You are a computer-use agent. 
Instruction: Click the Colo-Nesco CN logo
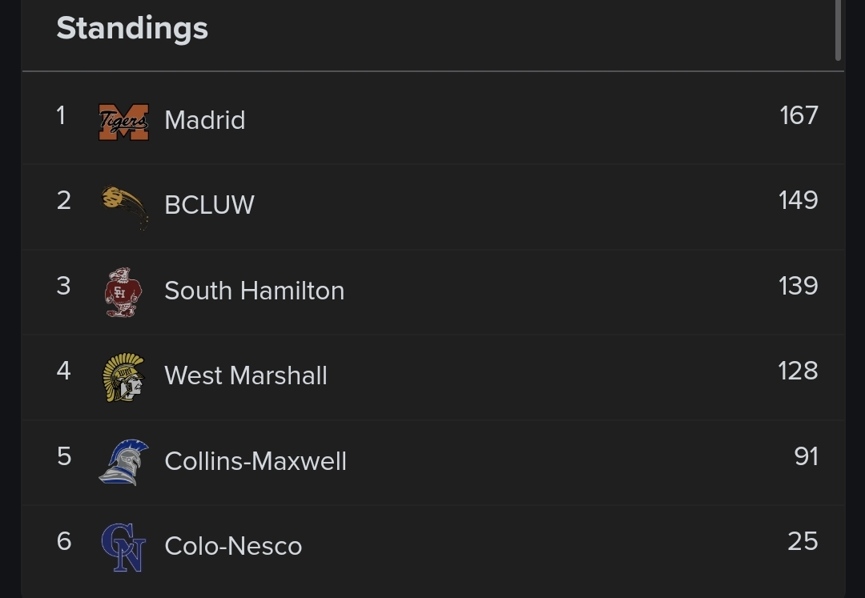click(123, 547)
